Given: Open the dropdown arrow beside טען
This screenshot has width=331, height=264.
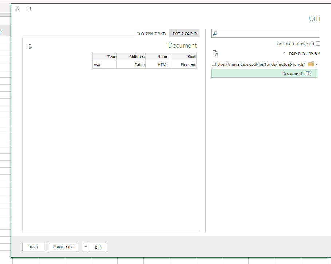Looking at the screenshot, I should click(86, 247).
